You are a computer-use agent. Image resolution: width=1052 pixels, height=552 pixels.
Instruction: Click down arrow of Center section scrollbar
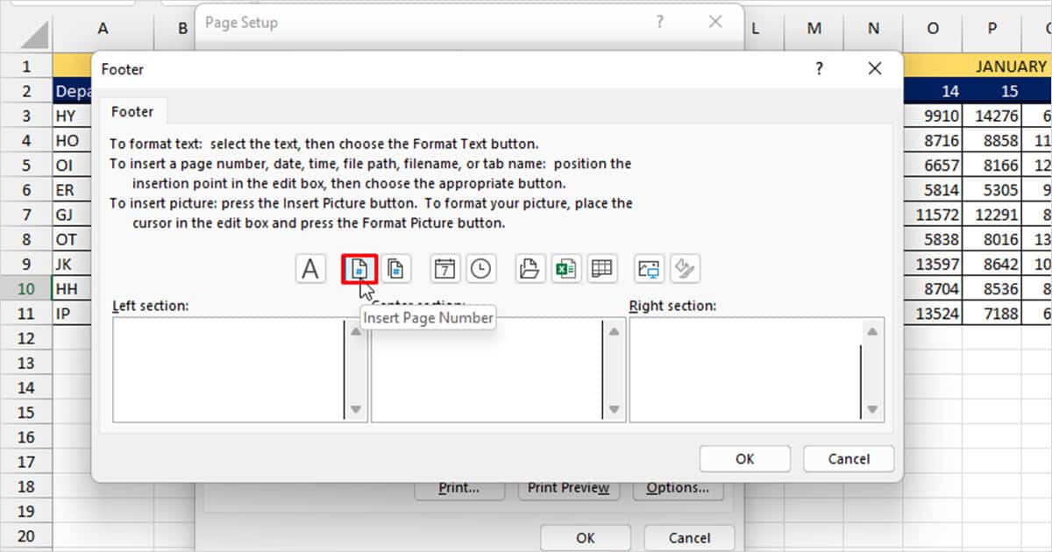point(614,409)
